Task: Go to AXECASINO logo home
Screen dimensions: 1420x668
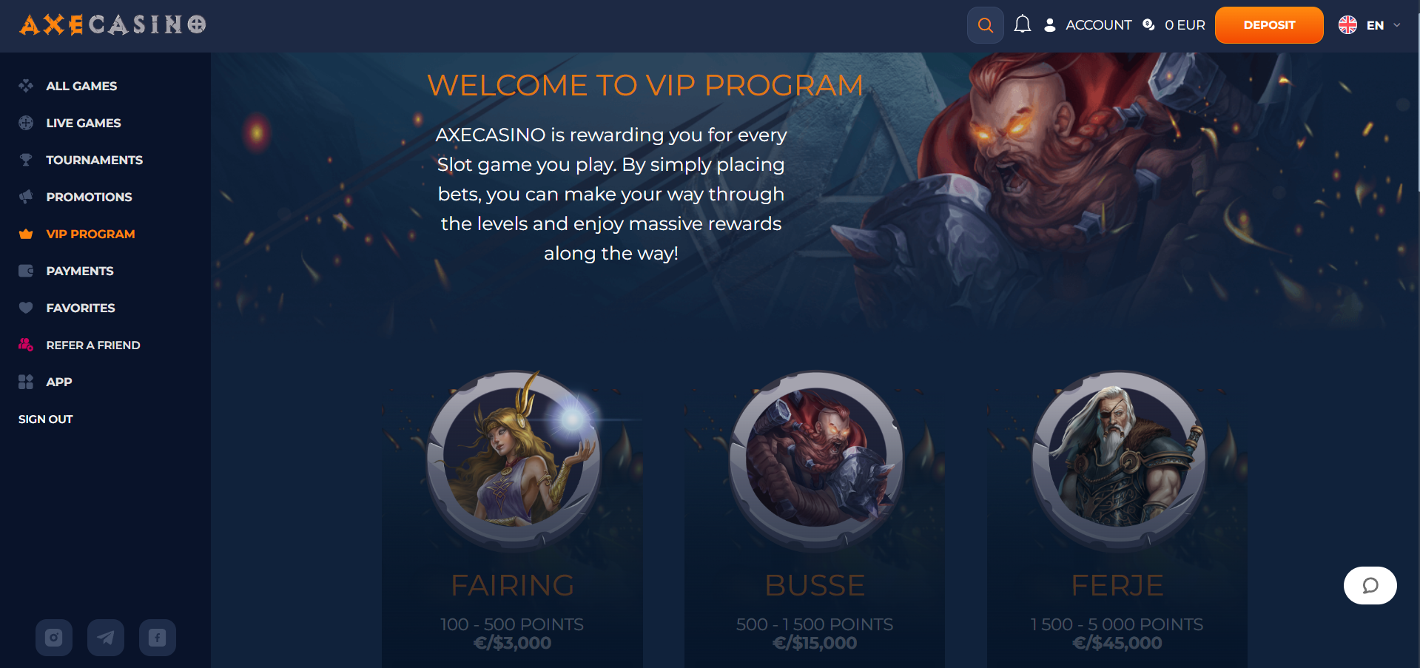Action: click(112, 25)
